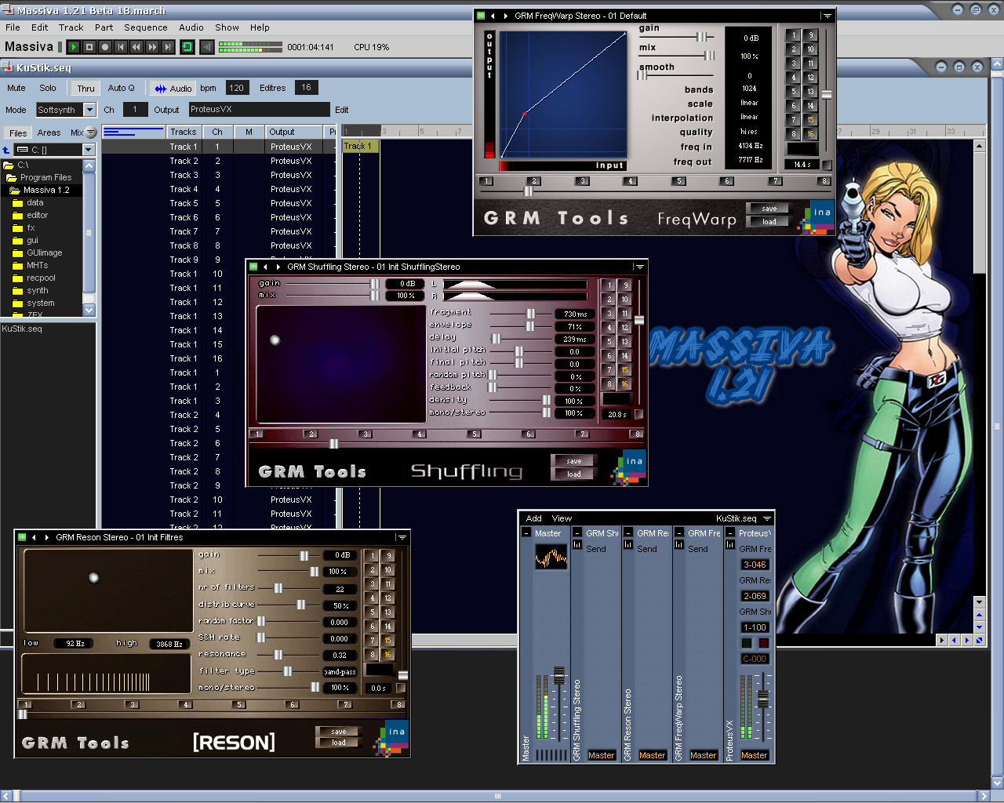Click the bpm value field showing 120

[x=236, y=88]
